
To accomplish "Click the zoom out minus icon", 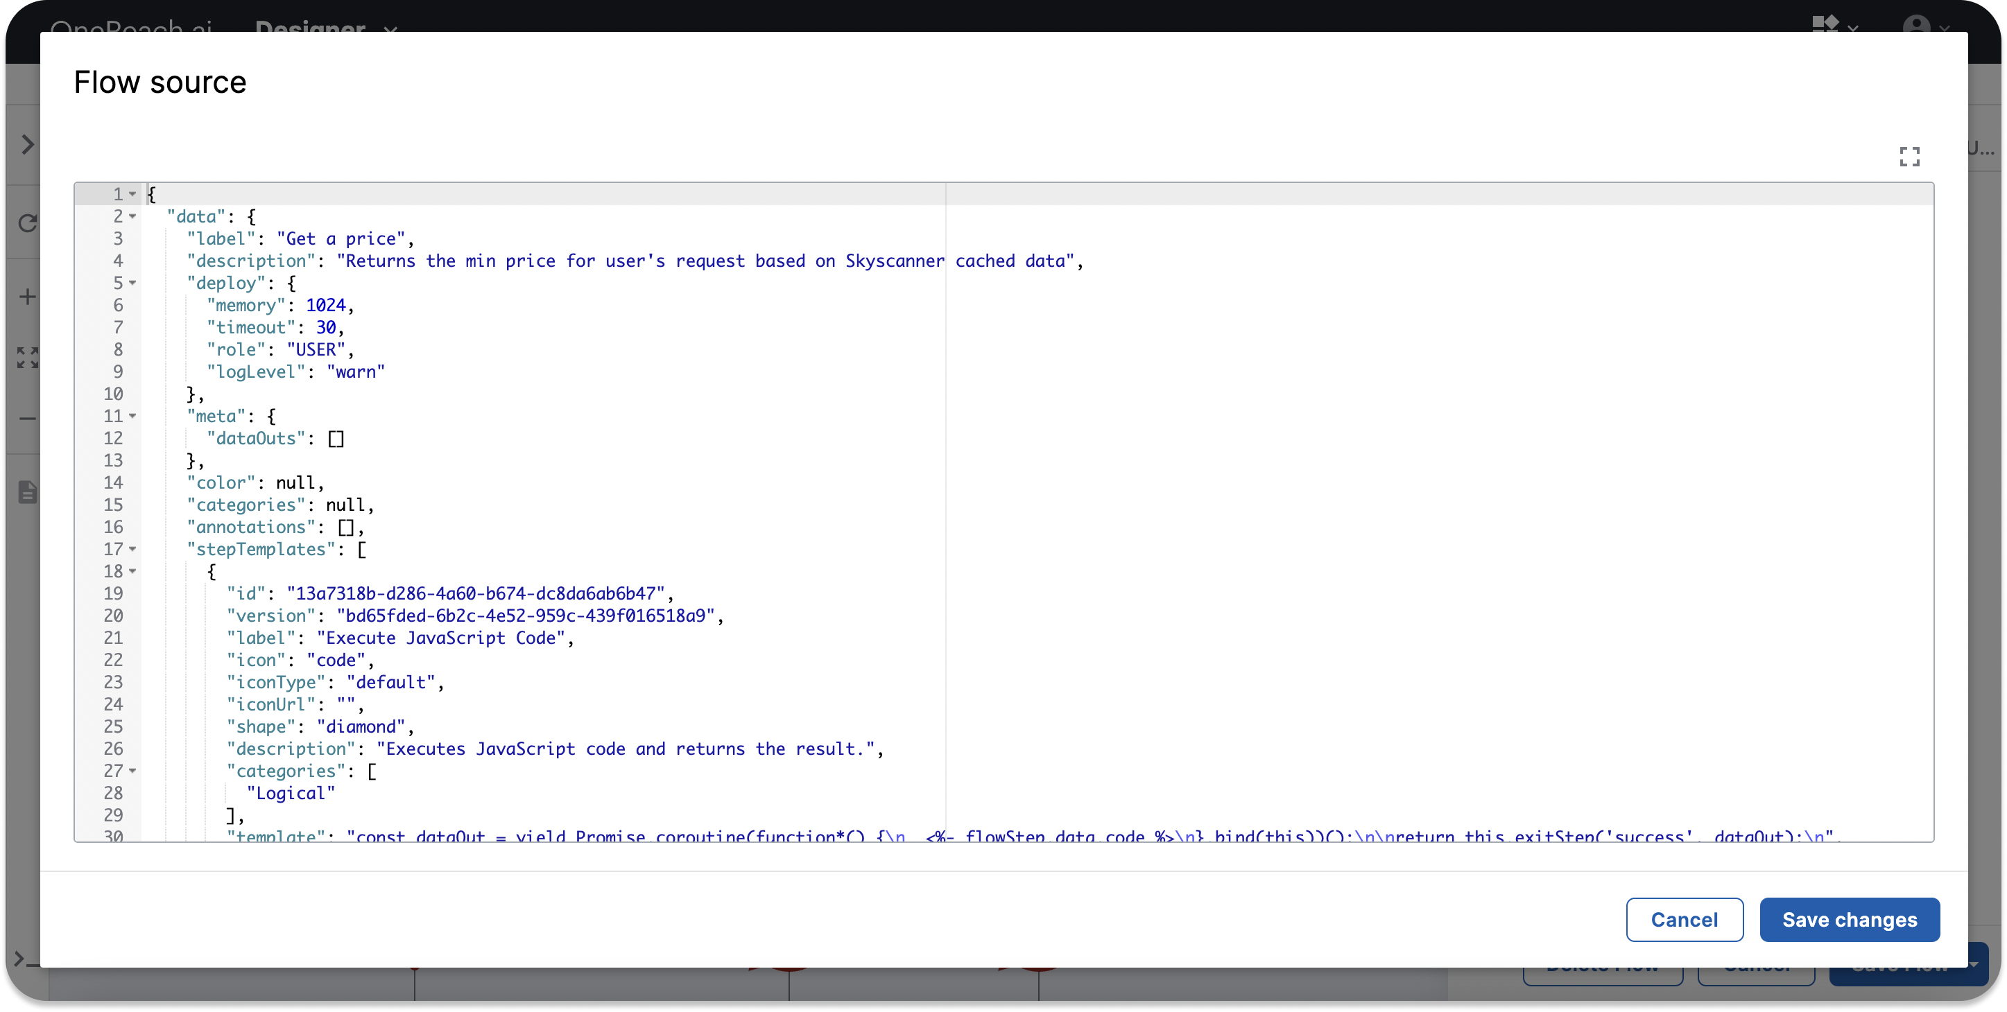I will (x=27, y=418).
